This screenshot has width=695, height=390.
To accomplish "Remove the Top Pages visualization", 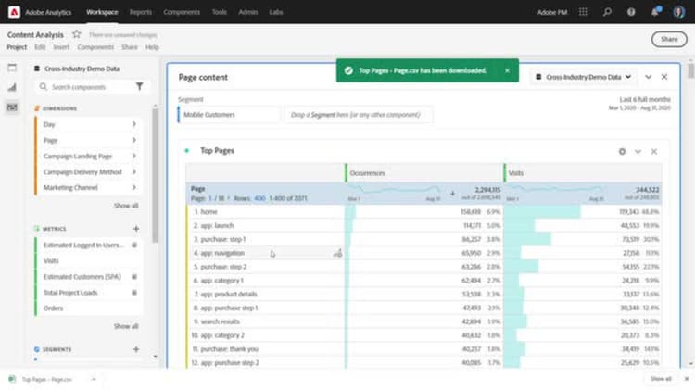I will [654, 152].
